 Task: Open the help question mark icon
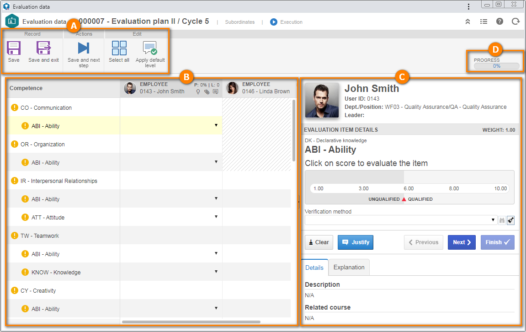tap(499, 21)
